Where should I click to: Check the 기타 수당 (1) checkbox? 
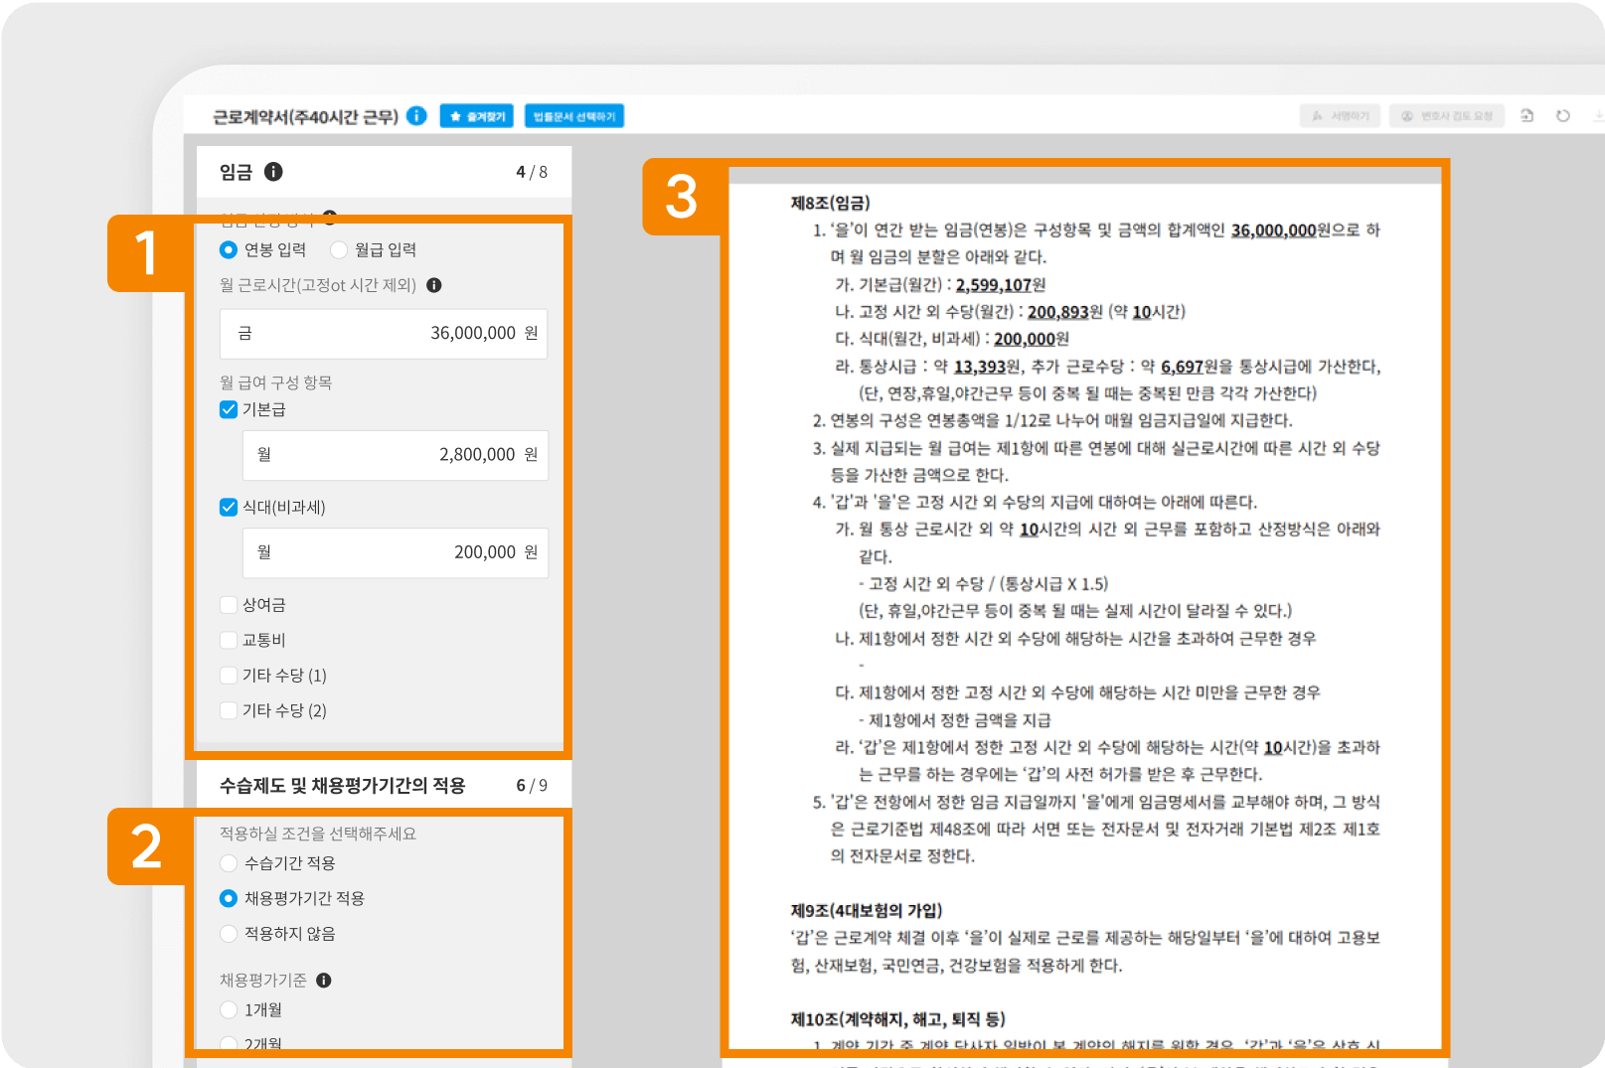coord(229,676)
